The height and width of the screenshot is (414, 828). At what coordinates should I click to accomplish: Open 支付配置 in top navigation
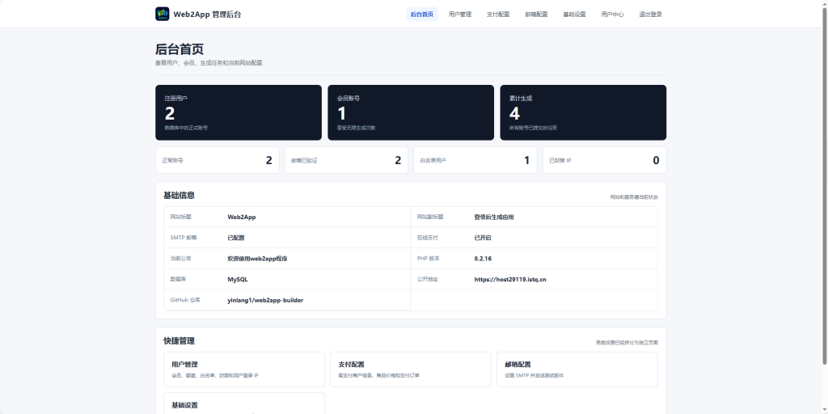(x=498, y=15)
